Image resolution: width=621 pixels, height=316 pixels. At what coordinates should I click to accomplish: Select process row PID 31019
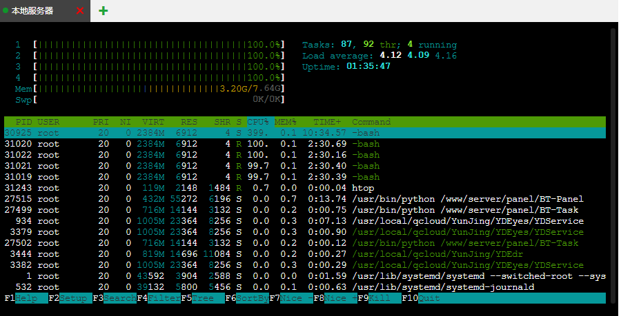pos(305,177)
